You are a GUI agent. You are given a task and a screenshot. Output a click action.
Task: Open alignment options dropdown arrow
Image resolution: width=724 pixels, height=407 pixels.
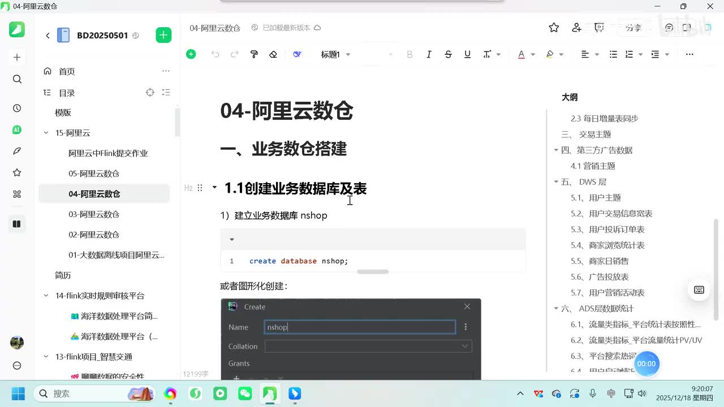[x=597, y=54]
